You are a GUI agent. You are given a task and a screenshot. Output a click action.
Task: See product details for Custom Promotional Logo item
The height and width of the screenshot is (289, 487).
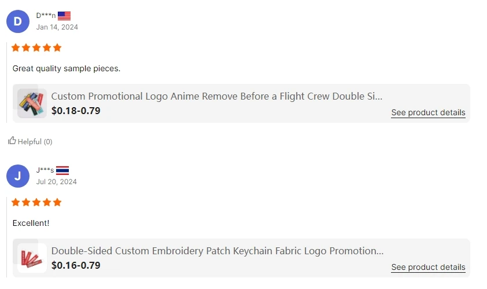[x=428, y=112]
